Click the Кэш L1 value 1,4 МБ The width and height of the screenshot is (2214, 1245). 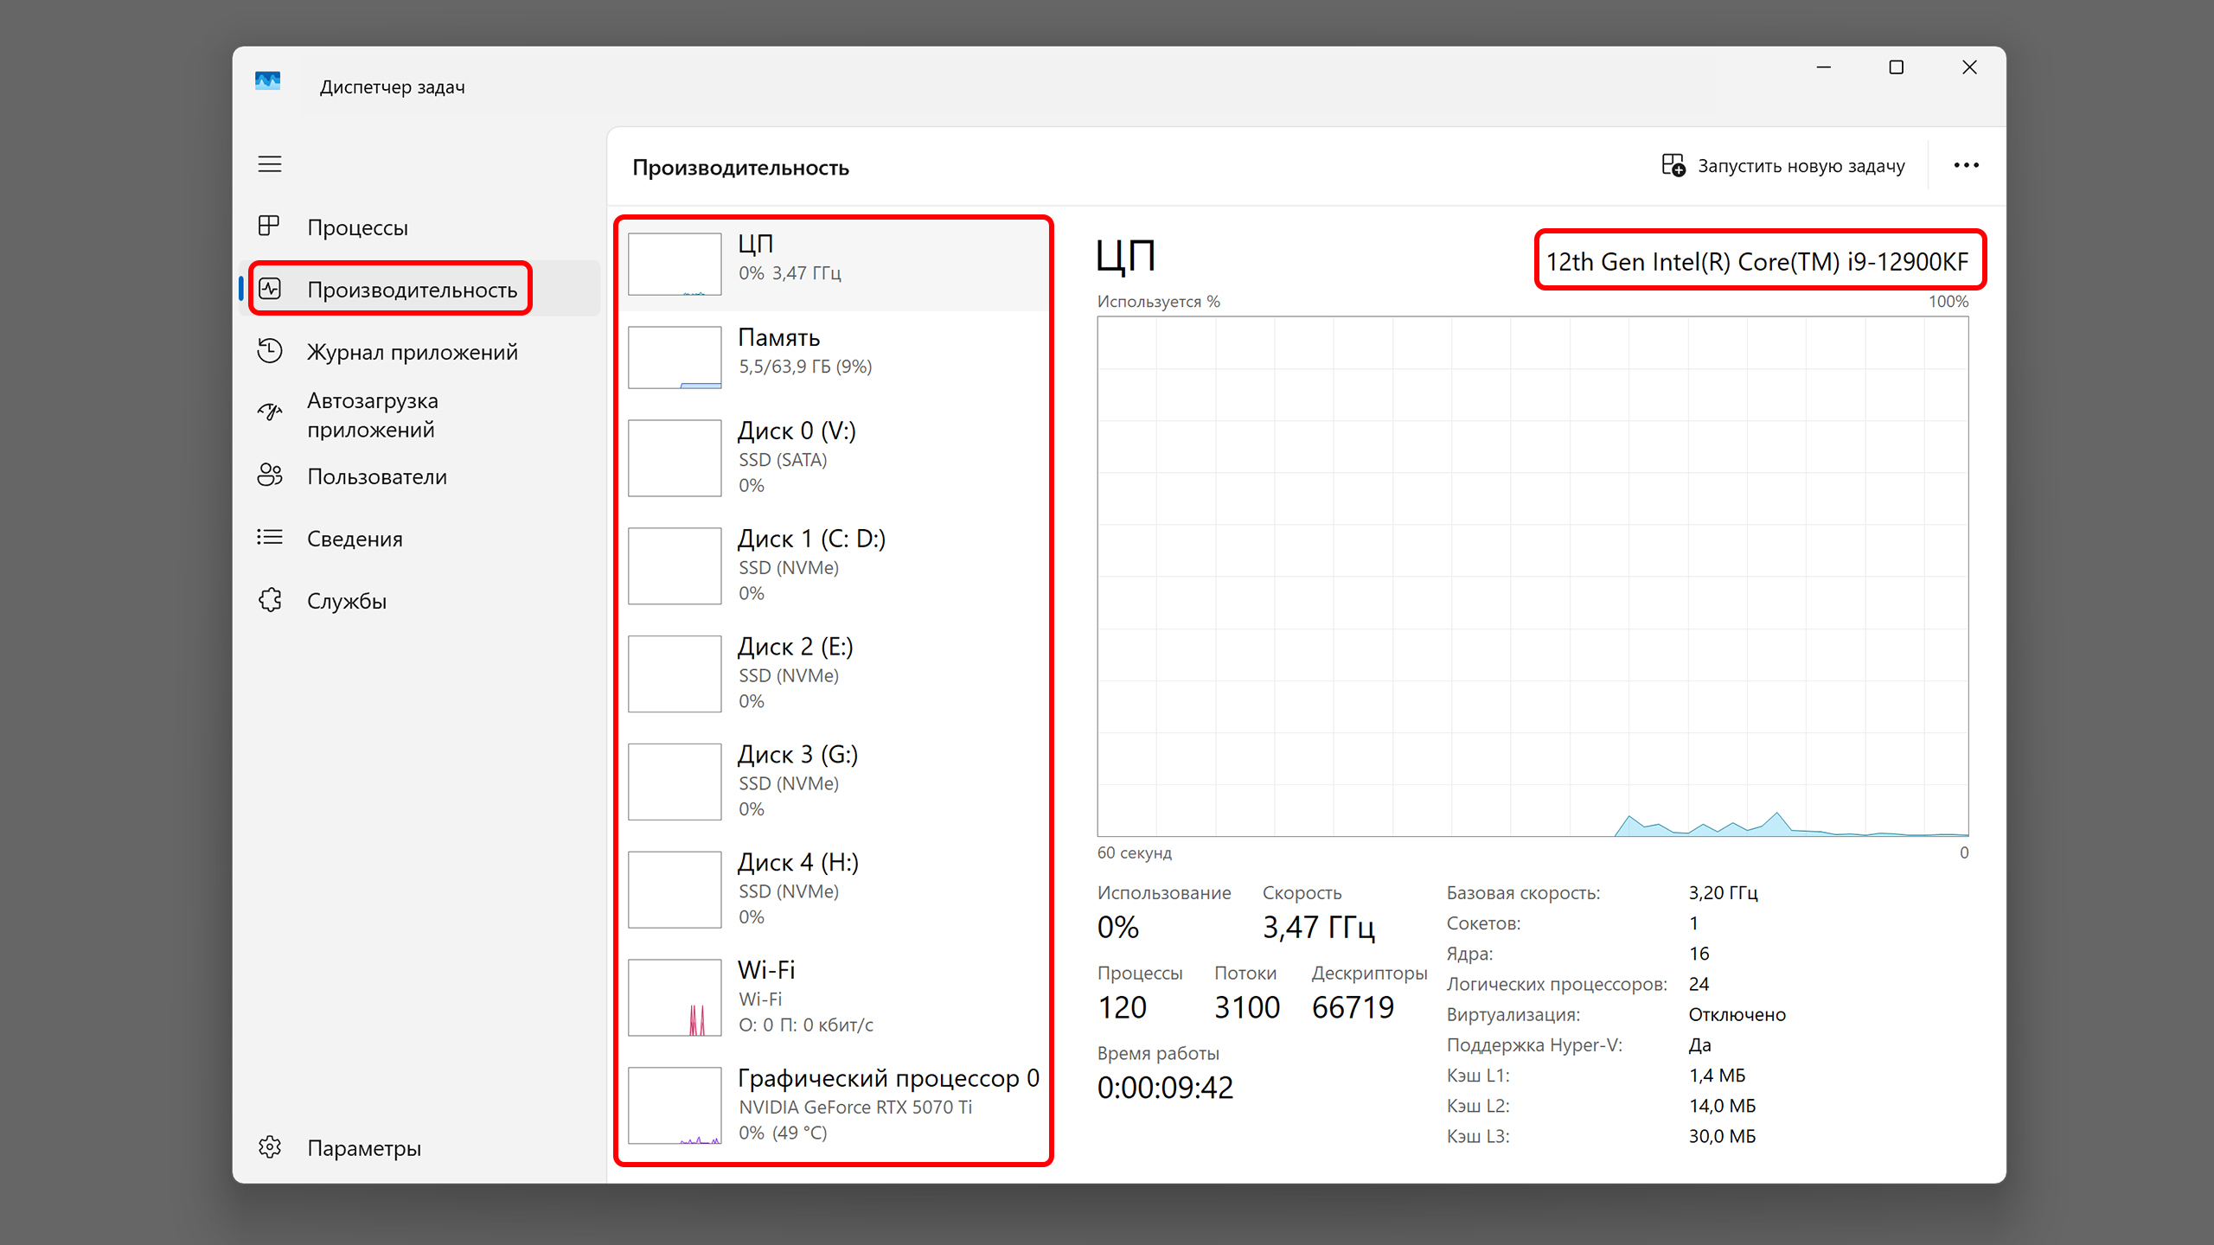[1717, 1076]
